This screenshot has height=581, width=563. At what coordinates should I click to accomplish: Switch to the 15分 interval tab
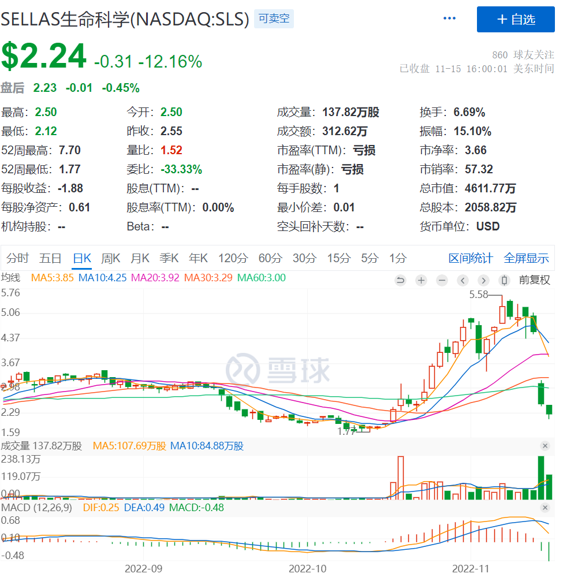tap(338, 258)
